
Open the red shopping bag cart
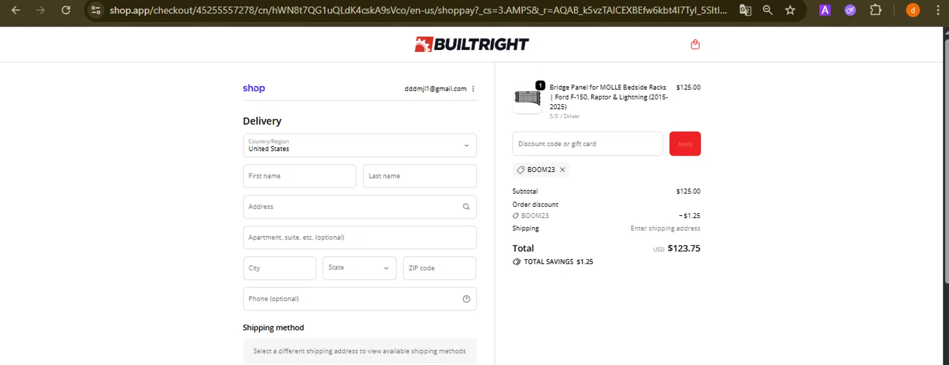click(x=695, y=44)
